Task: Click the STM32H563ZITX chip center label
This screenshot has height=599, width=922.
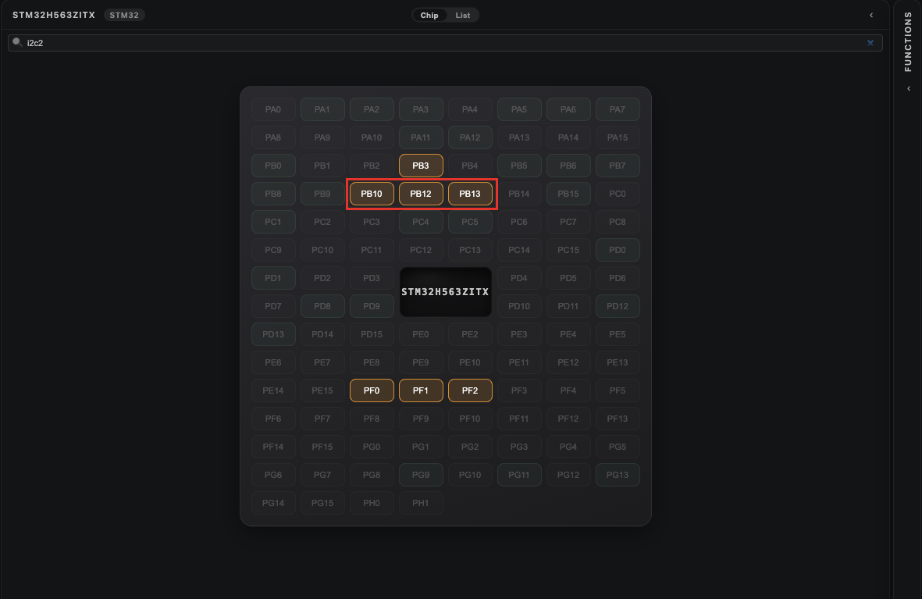Action: (445, 292)
